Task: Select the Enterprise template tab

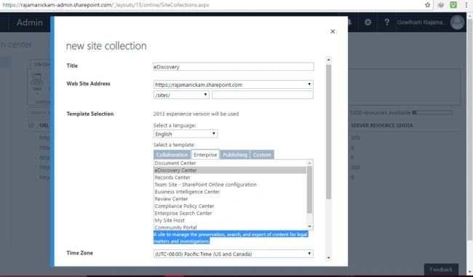Action: tap(205, 155)
